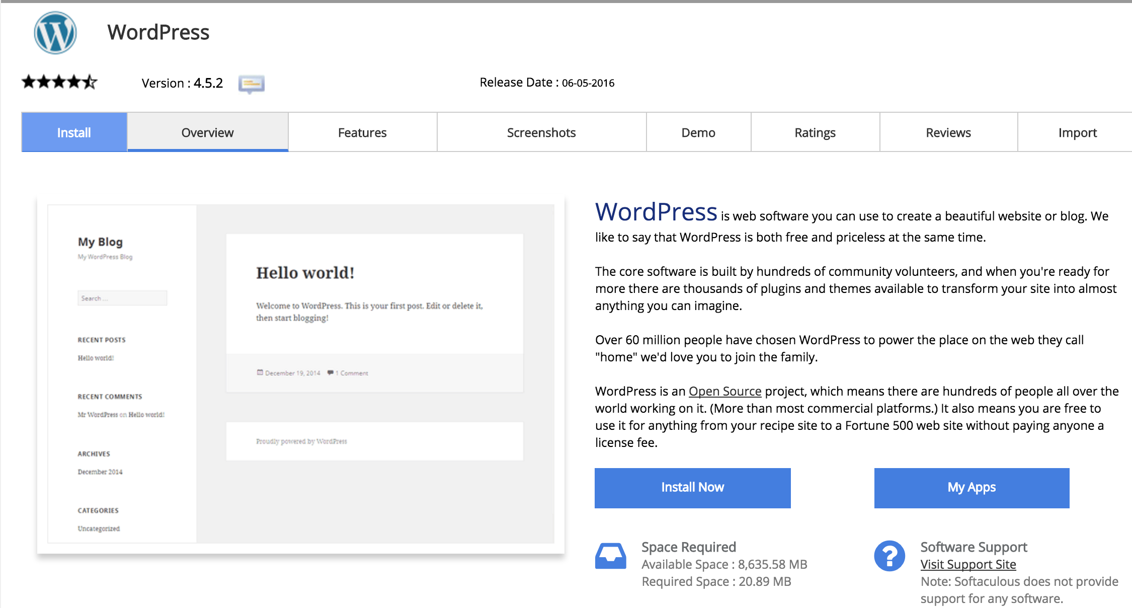Image resolution: width=1132 pixels, height=608 pixels.
Task: Click the Space Required inbox icon
Action: (610, 556)
